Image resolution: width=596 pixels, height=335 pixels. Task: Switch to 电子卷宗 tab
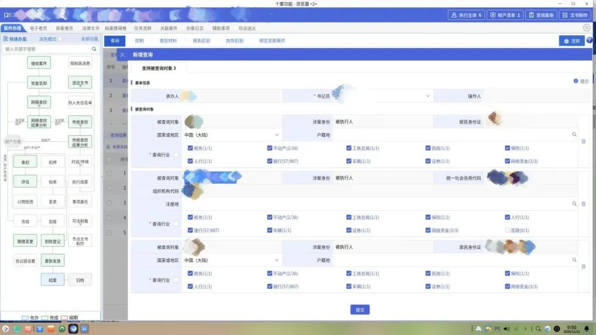(x=39, y=28)
